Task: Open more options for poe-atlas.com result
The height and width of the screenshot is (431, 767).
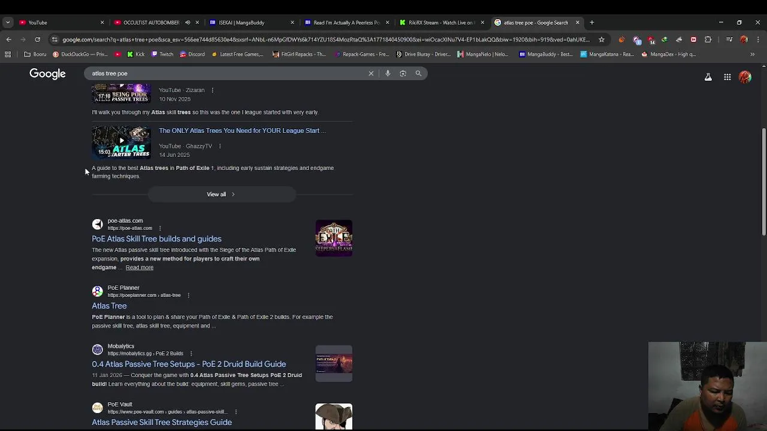Action: coord(159,228)
